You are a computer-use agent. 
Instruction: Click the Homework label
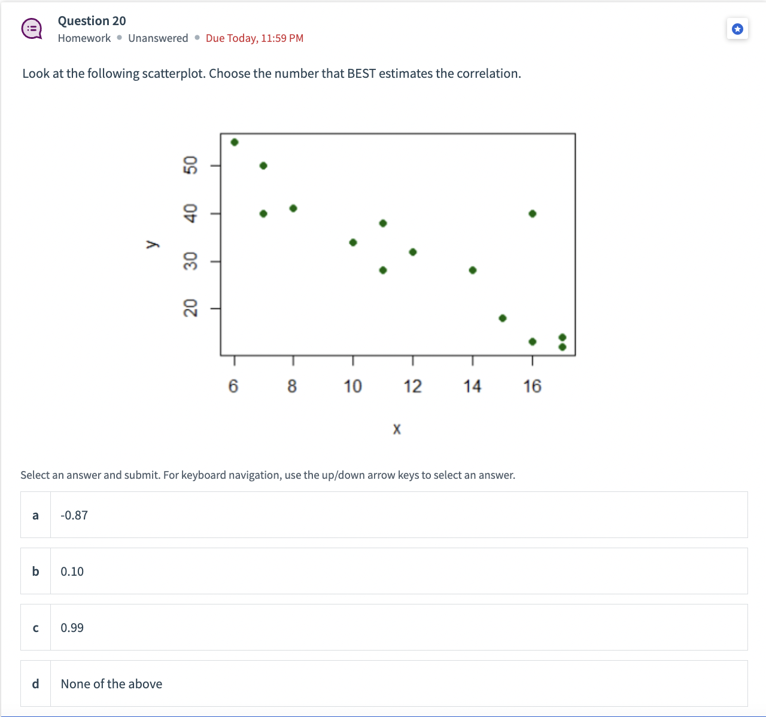tap(84, 38)
